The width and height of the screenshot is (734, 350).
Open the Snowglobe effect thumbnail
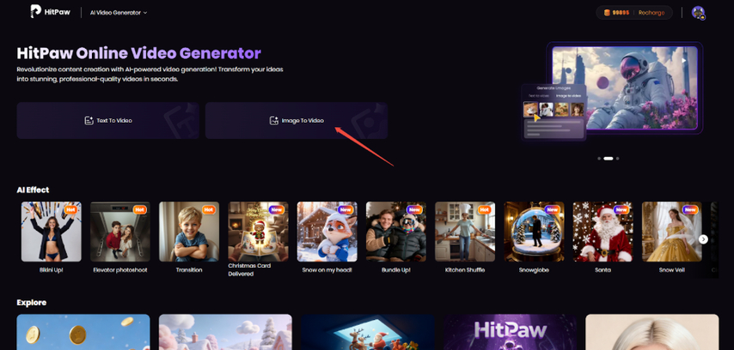tap(534, 232)
